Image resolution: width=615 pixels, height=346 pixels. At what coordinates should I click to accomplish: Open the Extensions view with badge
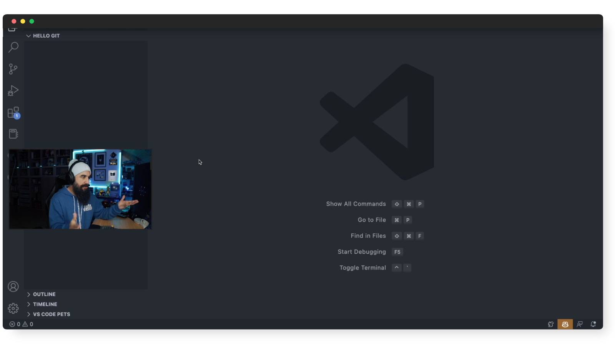click(13, 113)
